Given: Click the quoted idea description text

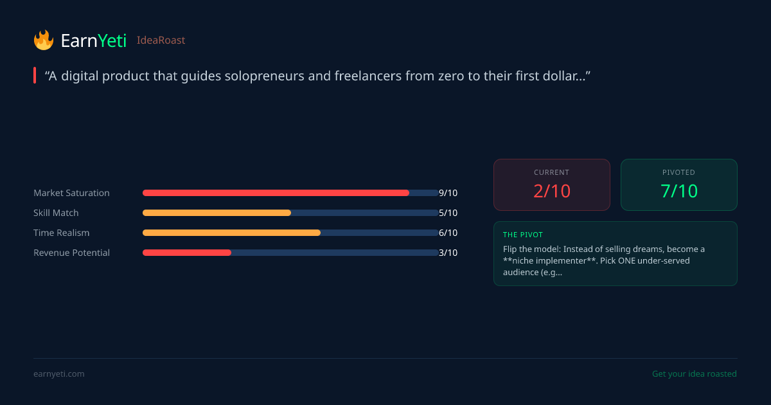Looking at the screenshot, I should click(317, 76).
